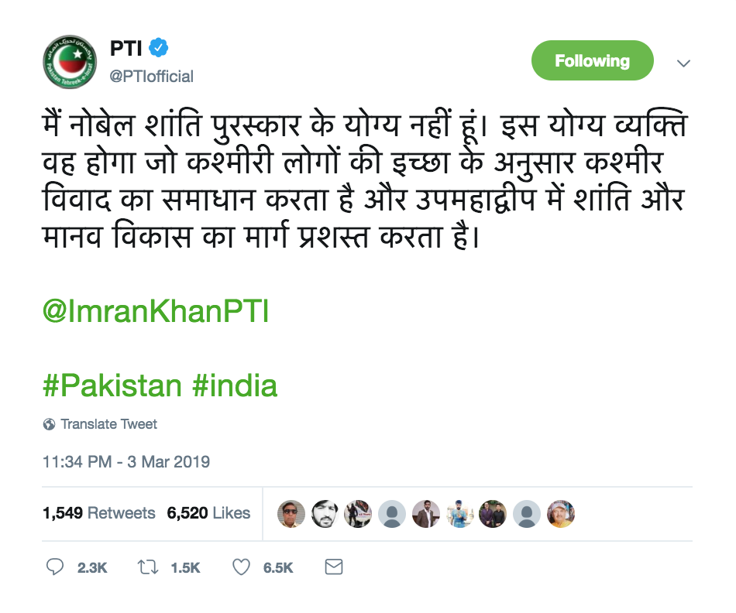Image resolution: width=736 pixels, height=613 pixels.
Task: Click the envelope direct message icon
Action: click(333, 567)
